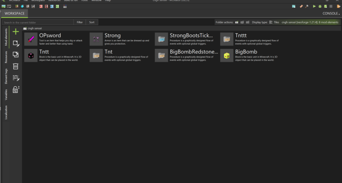This screenshot has width=342, height=183.
Task: Select the OPsword tool element tile
Action: coord(56,39)
